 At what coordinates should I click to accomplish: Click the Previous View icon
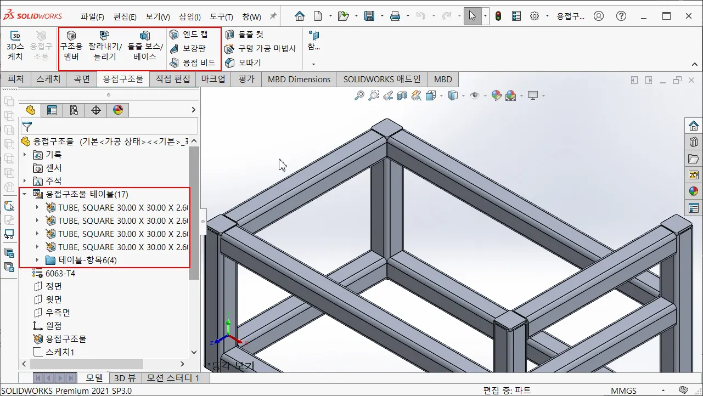(x=388, y=96)
